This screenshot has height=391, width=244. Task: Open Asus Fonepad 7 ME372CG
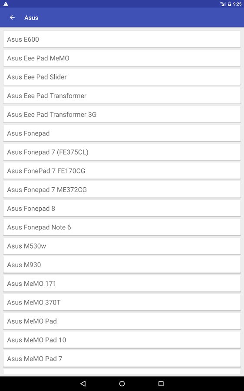[122, 189]
